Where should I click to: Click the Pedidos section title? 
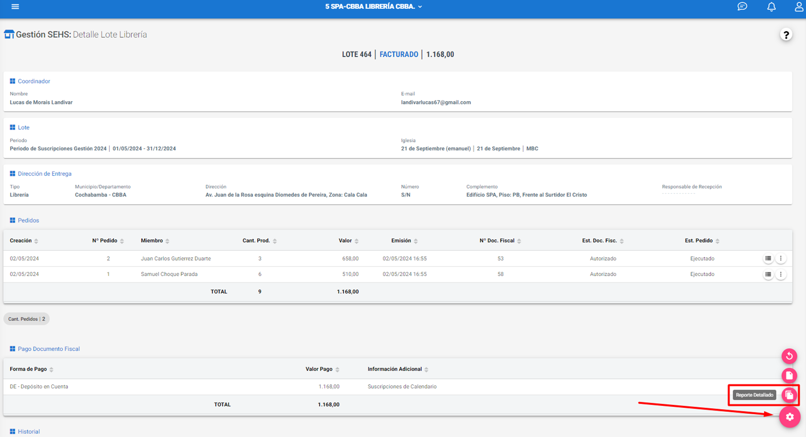[28, 220]
